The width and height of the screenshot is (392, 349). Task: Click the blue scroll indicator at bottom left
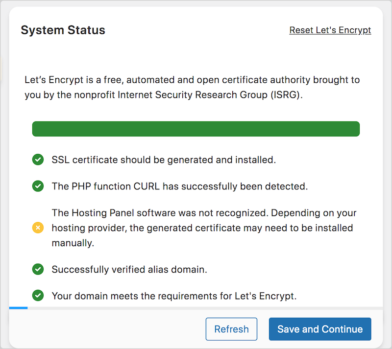(x=18, y=307)
